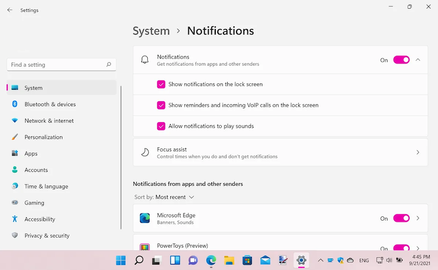Click the Find a setting search box
438x270 pixels.
click(55, 65)
